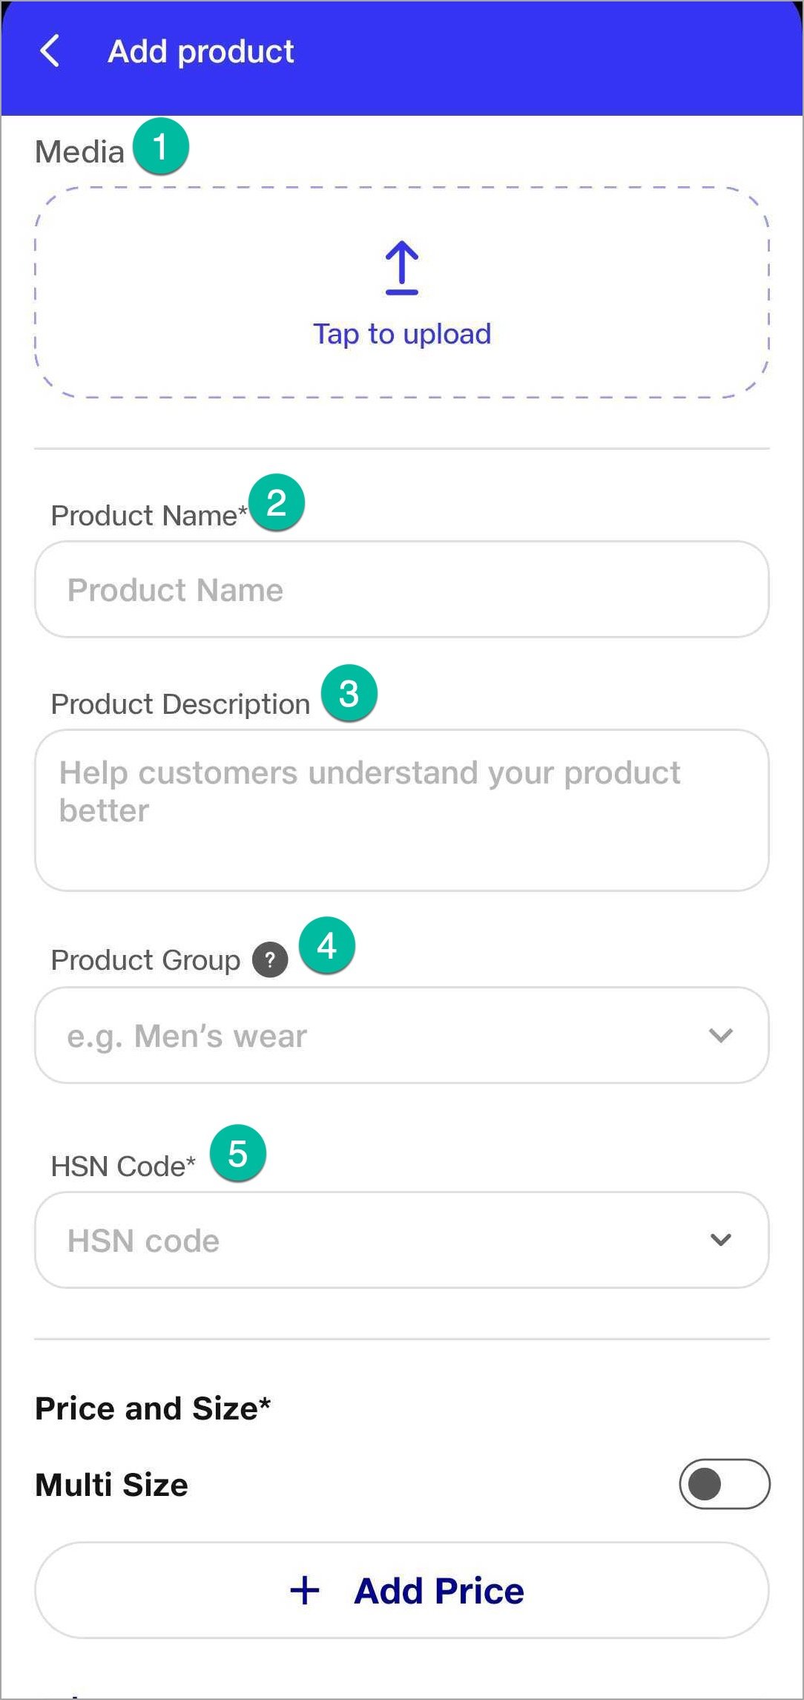Open the e.g. Men's wear selector

point(402,1035)
